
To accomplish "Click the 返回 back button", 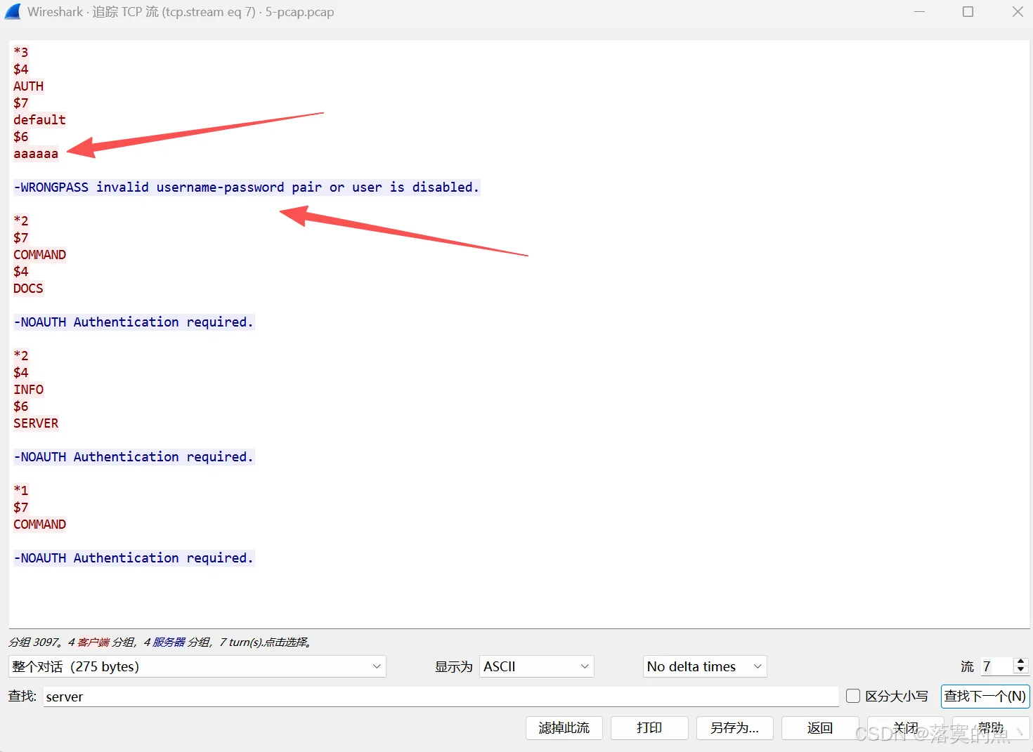I will click(820, 728).
